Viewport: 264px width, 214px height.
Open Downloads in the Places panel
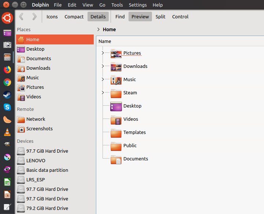[x=55, y=68]
